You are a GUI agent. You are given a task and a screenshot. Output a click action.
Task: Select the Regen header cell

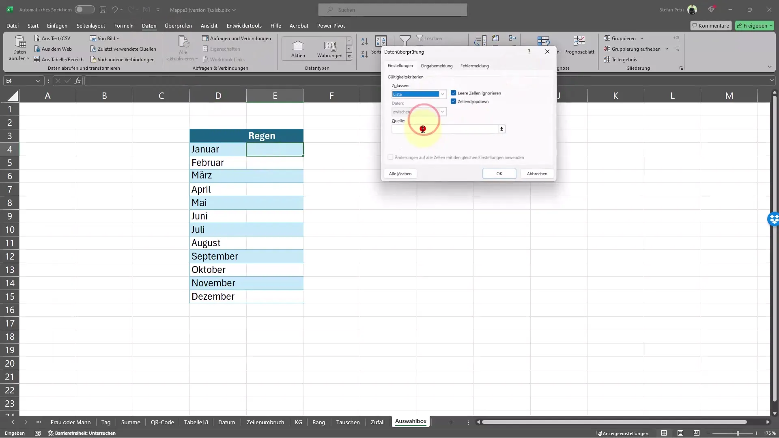(275, 136)
